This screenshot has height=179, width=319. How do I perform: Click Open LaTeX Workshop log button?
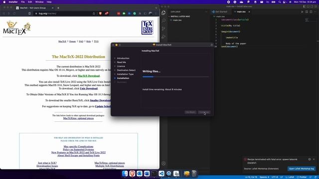301,169
